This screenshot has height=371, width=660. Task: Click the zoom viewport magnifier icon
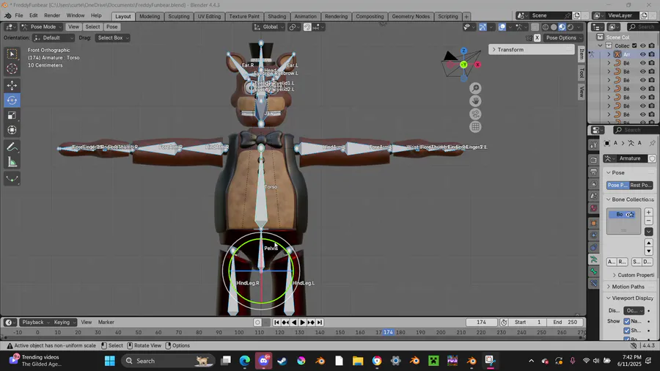pos(476,88)
